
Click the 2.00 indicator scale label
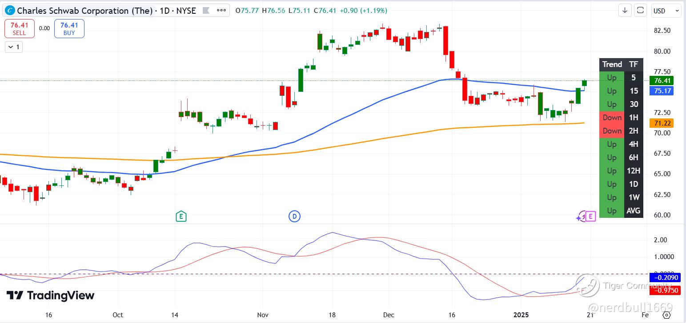click(x=661, y=240)
